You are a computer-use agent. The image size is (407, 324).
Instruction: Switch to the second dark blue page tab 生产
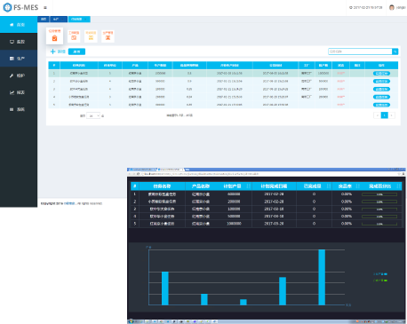59,20
